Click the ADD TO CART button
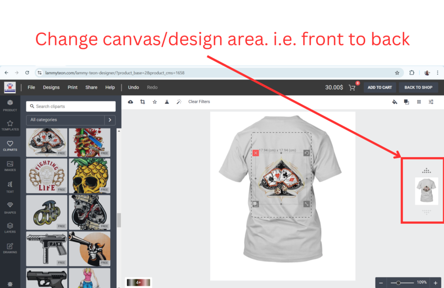444x288 pixels. [x=380, y=87]
